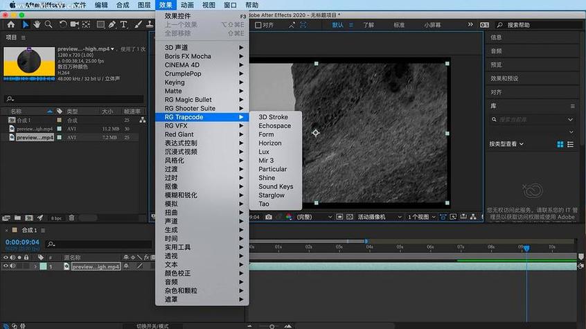The image size is (586, 329).
Task: Open the 颜色校正 effects submenu
Action: click(x=202, y=274)
